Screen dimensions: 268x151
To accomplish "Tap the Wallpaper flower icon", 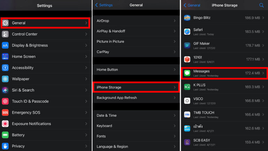I will point(5,79).
